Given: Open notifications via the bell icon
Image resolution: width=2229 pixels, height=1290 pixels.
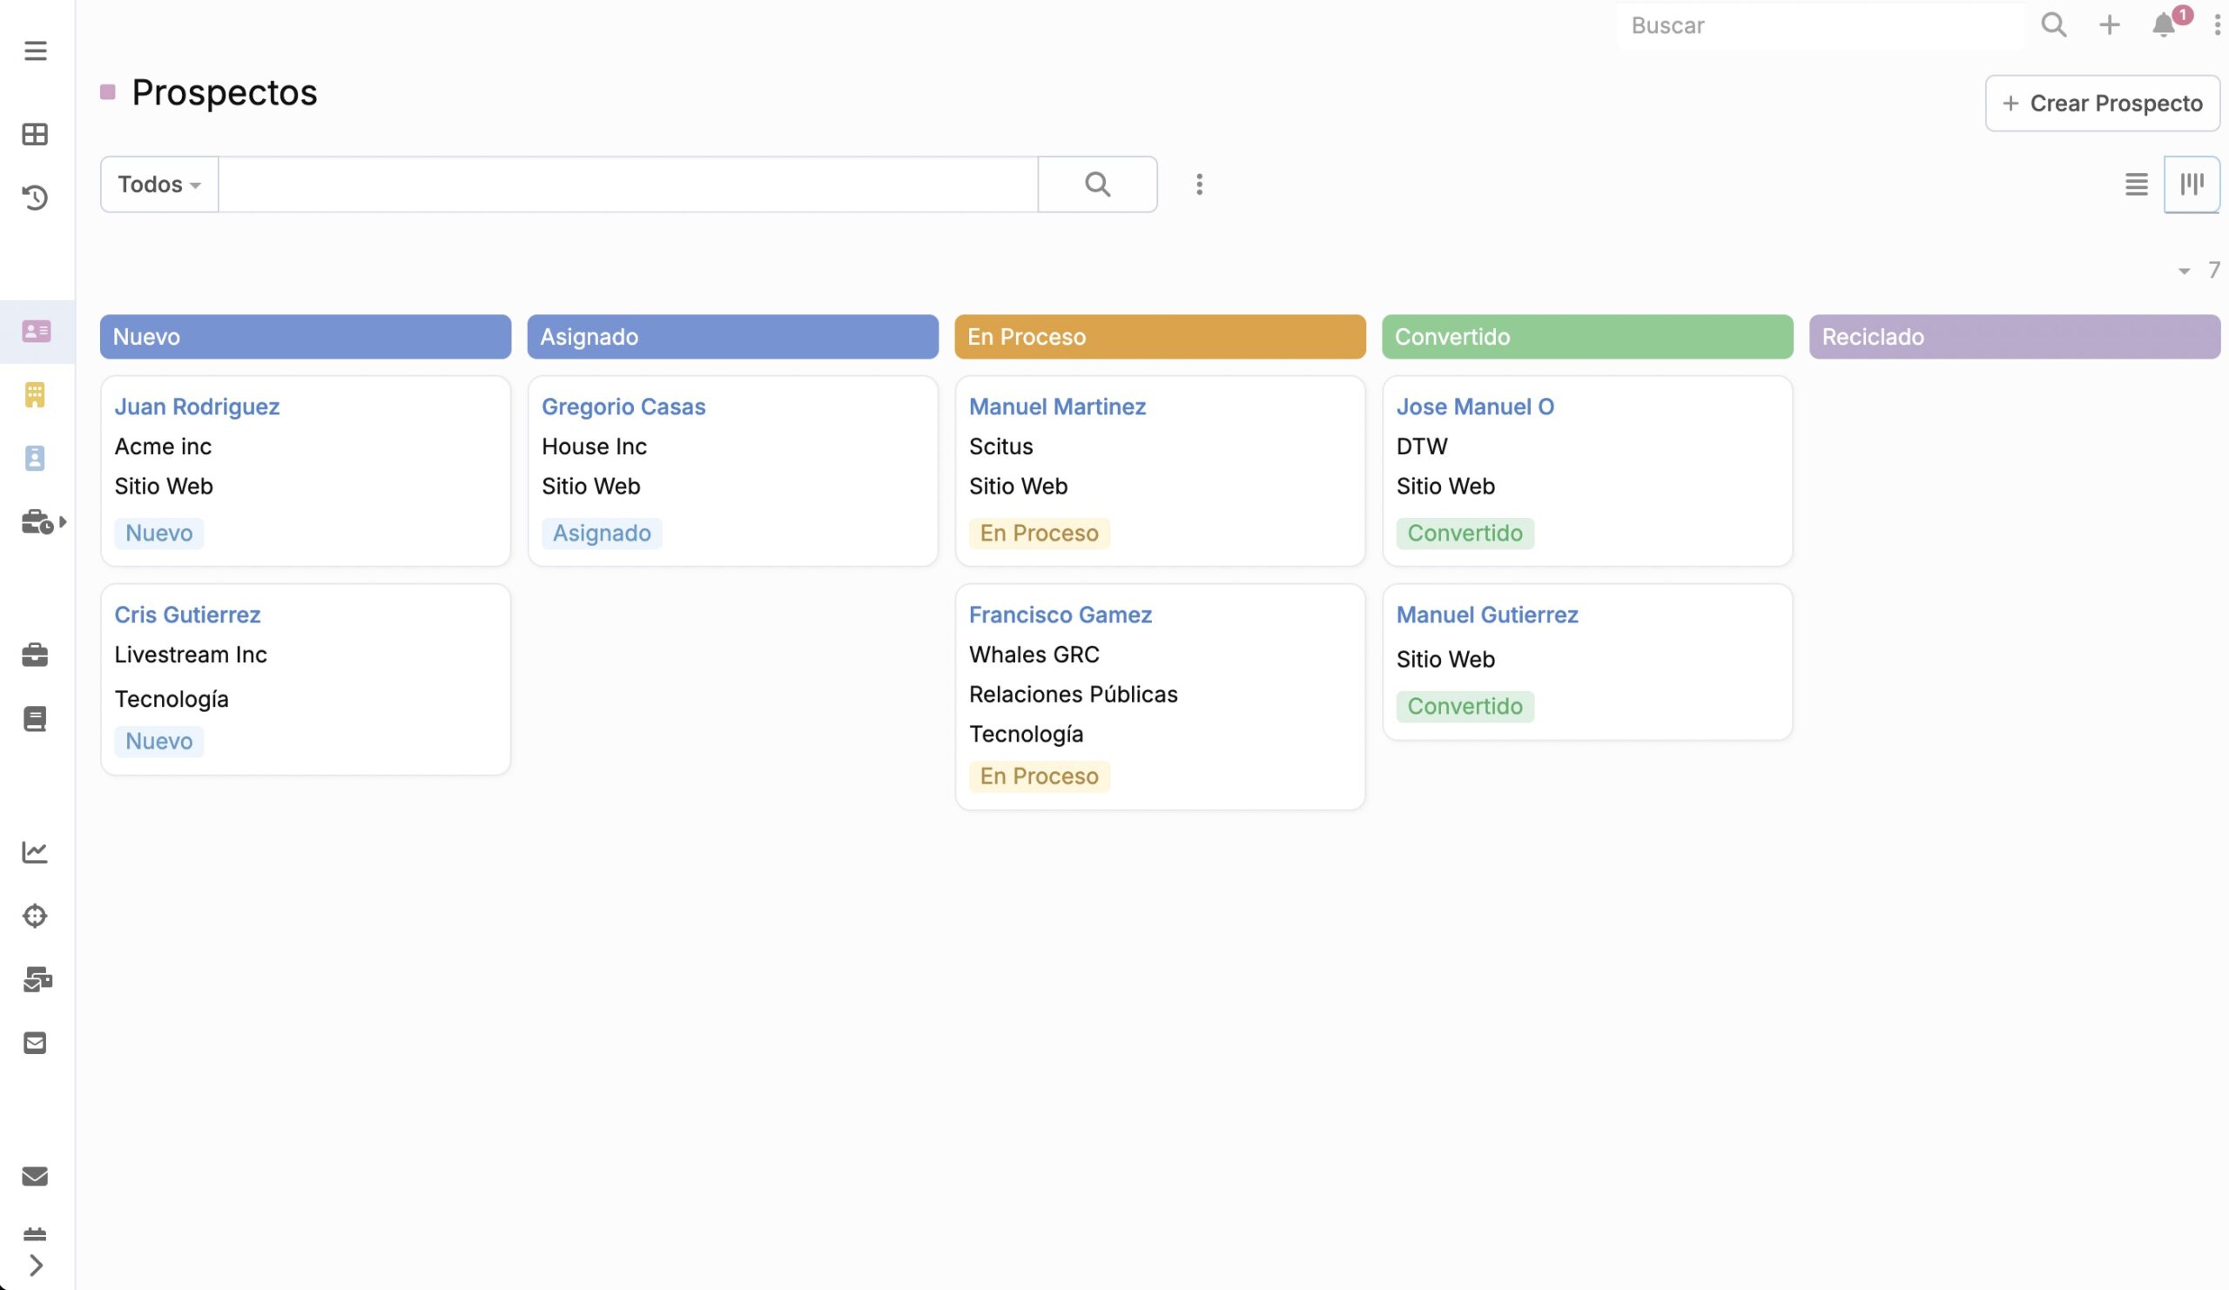Looking at the screenshot, I should (x=2165, y=24).
